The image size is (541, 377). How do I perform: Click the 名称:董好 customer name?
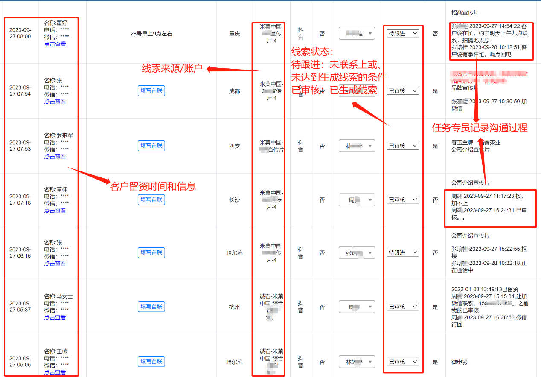[x=55, y=23]
